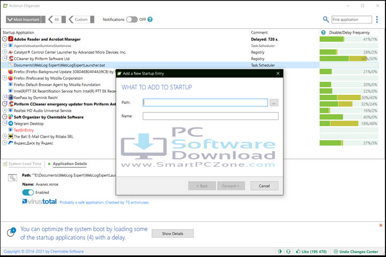Toggle the Notifications switch

pyautogui.click(x=132, y=19)
